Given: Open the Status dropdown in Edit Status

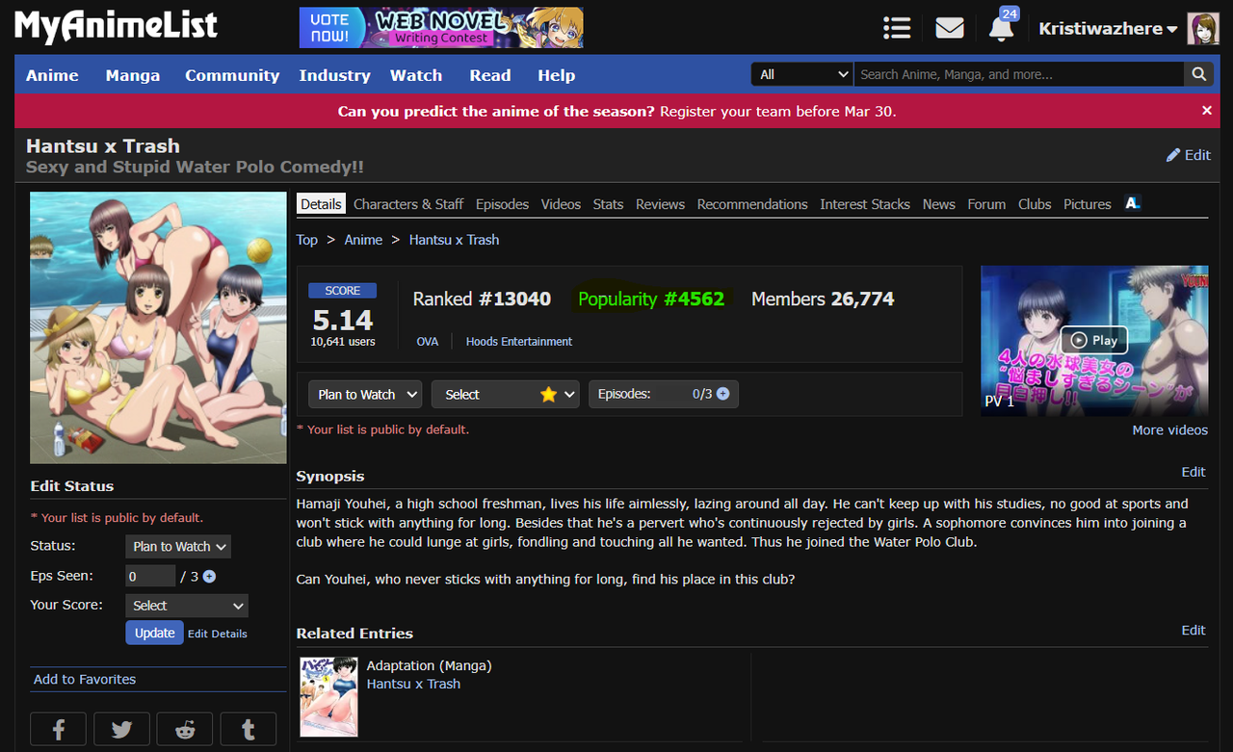Looking at the screenshot, I should click(x=178, y=546).
